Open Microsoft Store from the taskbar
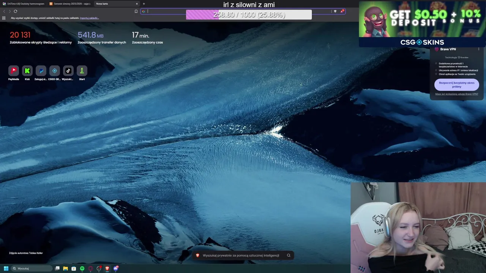 tap(74, 268)
